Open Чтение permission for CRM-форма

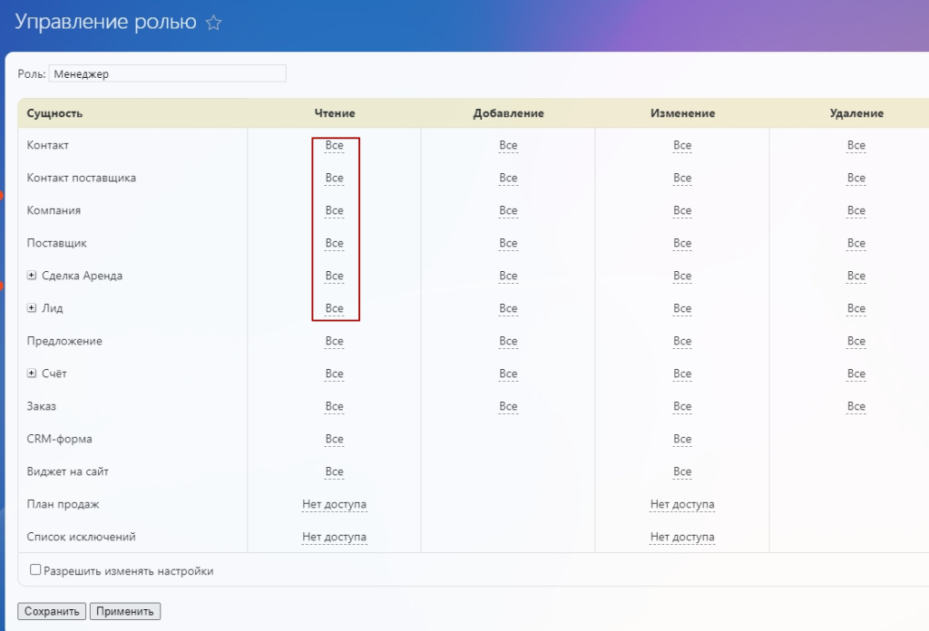pos(334,439)
